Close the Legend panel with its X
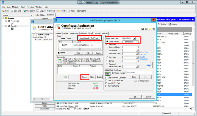Viewport: 197px width, 116px height. tap(31, 15)
